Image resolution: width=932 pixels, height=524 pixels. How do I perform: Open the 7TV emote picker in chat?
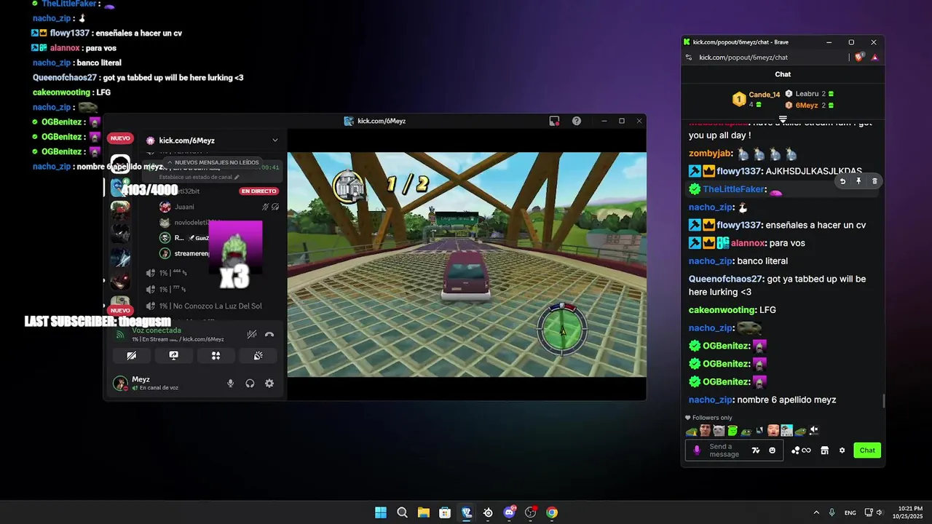[x=756, y=450]
